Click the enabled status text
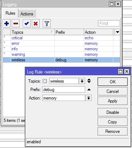The height and width of the screenshot is (148, 132). [x=34, y=142]
